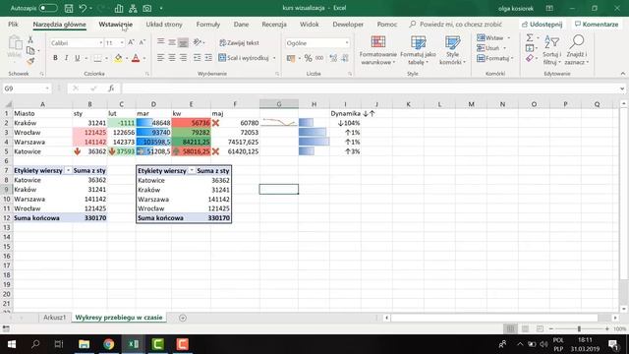Click the Save icon in title bar
Screen dimensions: 629x354
[x=69, y=8]
